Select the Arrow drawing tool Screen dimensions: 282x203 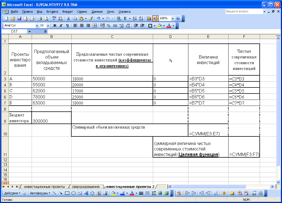click(x=61, y=193)
